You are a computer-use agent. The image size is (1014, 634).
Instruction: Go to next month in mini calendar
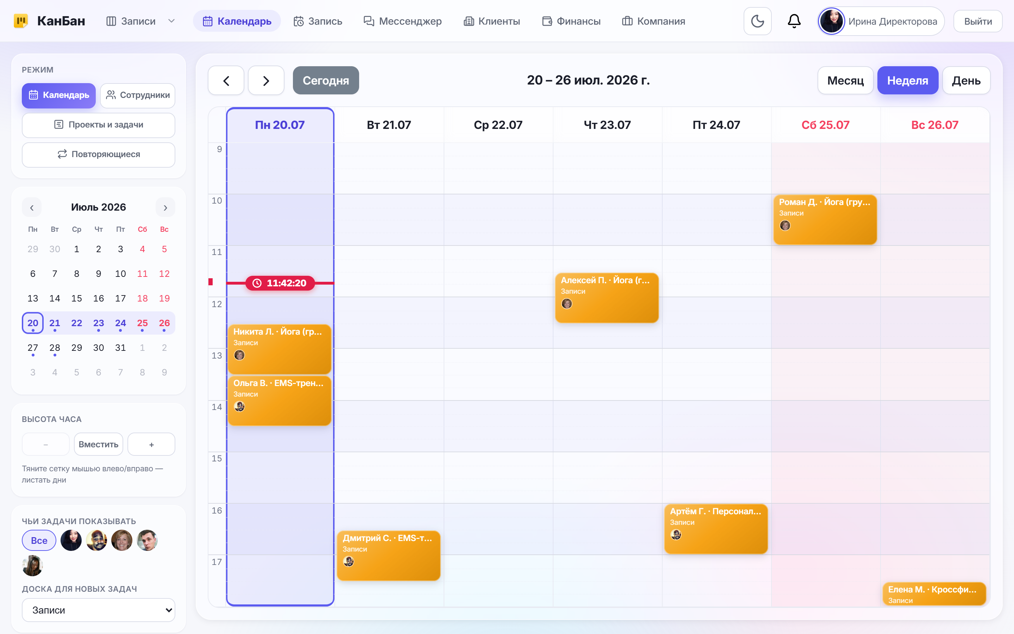[165, 207]
